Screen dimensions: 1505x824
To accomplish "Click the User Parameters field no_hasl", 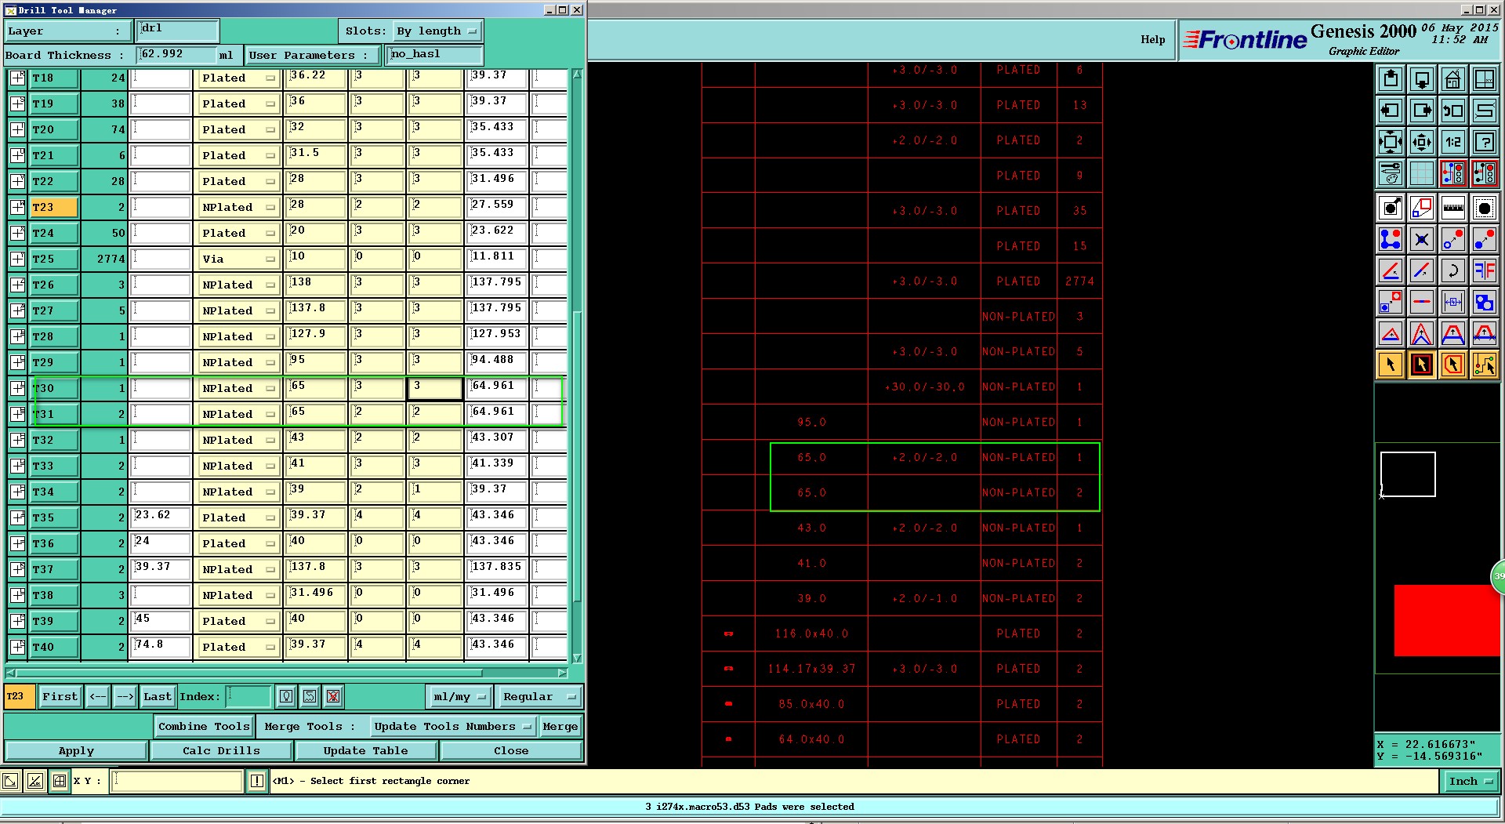I will (434, 55).
